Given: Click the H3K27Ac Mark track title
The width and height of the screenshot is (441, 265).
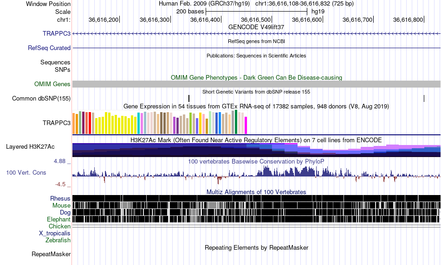Looking at the screenshot, I should (256, 140).
